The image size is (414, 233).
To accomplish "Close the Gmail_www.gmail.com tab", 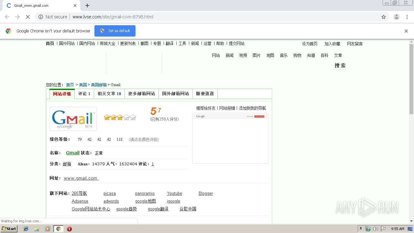I will [x=75, y=6].
